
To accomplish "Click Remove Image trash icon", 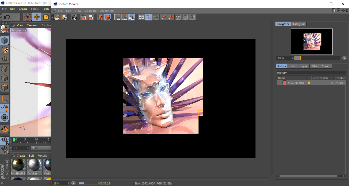I will [101, 17].
